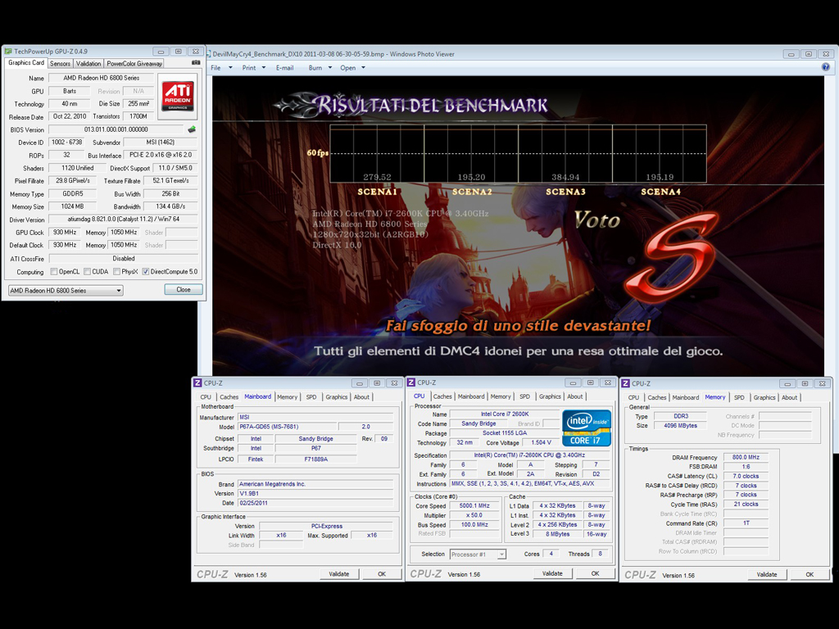
Task: Click Validate in the middle CPU-Z window
Action: point(552,573)
